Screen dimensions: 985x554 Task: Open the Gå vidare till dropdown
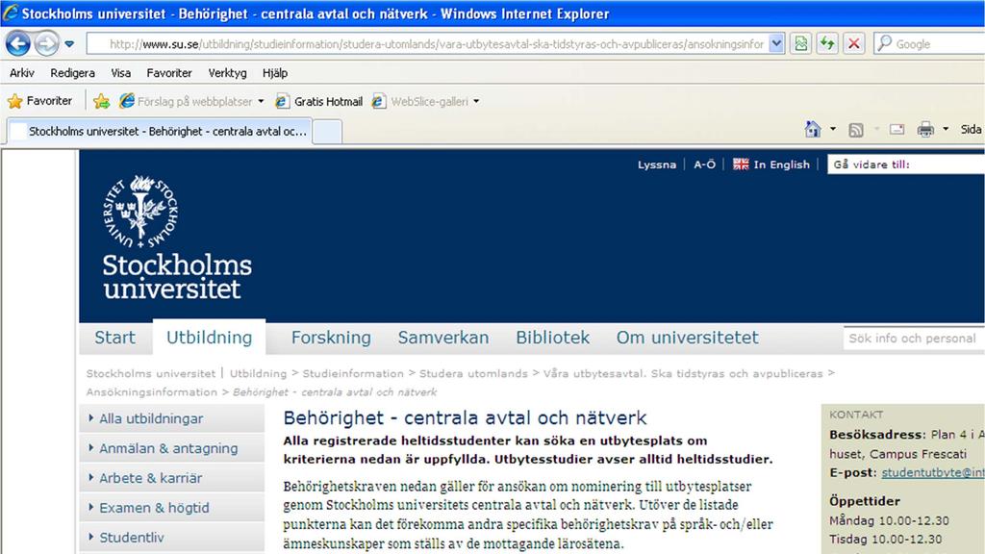906,164
